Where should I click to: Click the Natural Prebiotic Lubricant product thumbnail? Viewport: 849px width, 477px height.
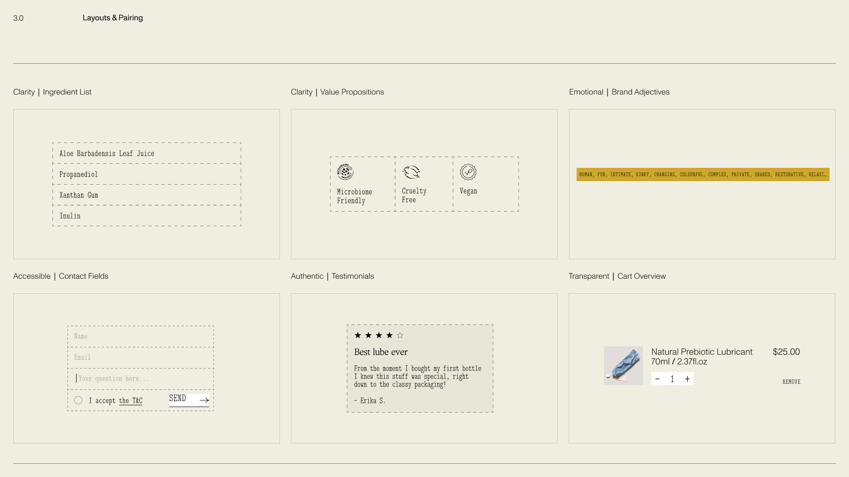pyautogui.click(x=623, y=365)
